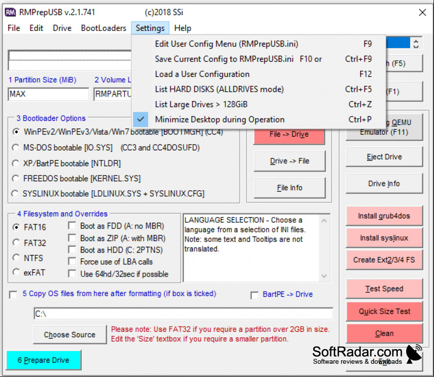This screenshot has width=434, height=377.
Task: Click the Drive -> File button
Action: tap(289, 161)
